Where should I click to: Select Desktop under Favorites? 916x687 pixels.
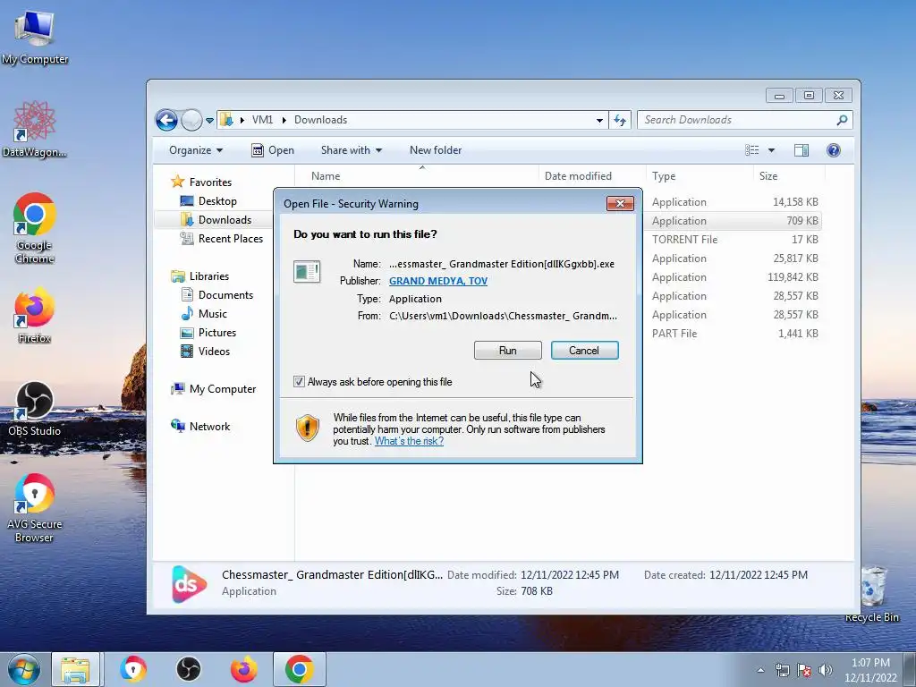point(217,201)
